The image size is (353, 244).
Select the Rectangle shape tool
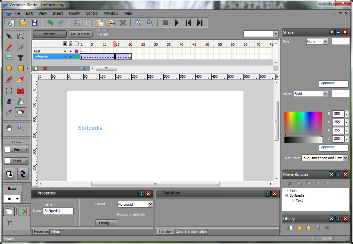(x=21, y=68)
